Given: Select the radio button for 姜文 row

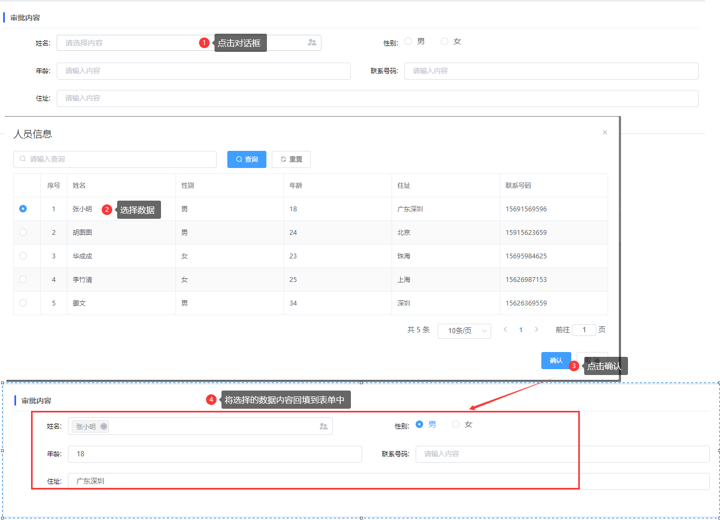Looking at the screenshot, I should [x=23, y=303].
